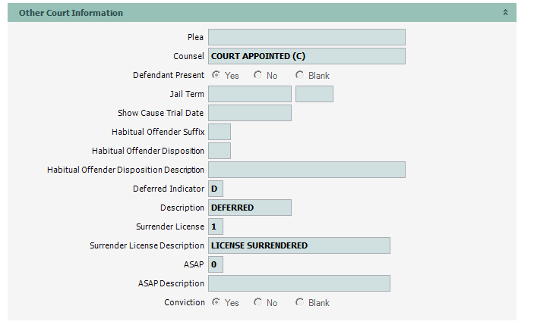Click the Surrender License Description field
The width and height of the screenshot is (534, 328).
tap(299, 245)
